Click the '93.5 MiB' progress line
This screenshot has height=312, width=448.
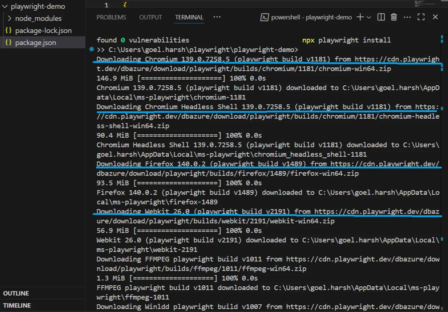point(179,183)
